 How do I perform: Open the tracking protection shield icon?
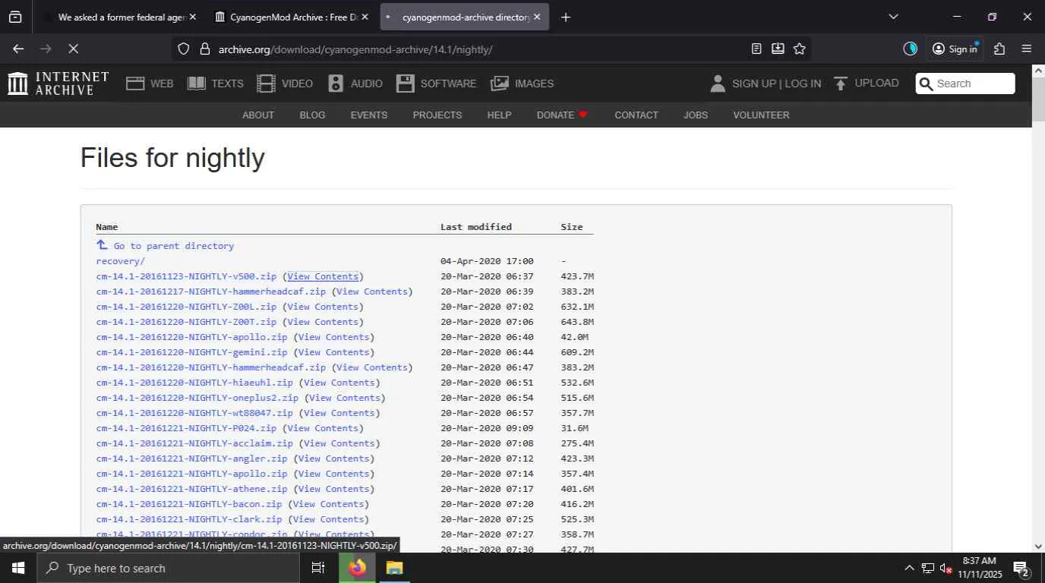[183, 49]
